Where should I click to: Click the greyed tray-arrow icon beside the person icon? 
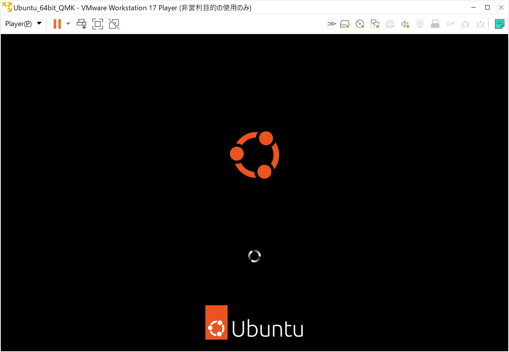[465, 24]
